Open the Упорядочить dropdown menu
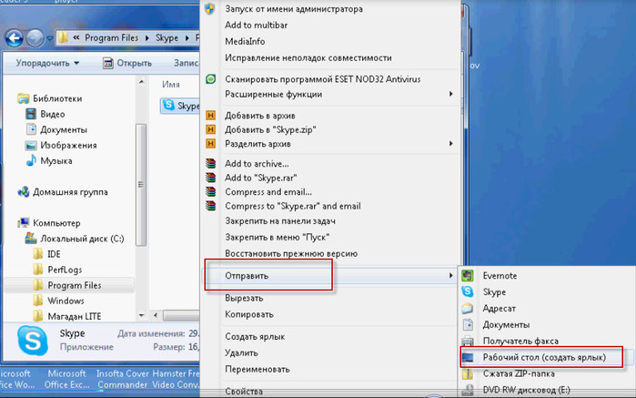636x398 pixels. click(47, 63)
